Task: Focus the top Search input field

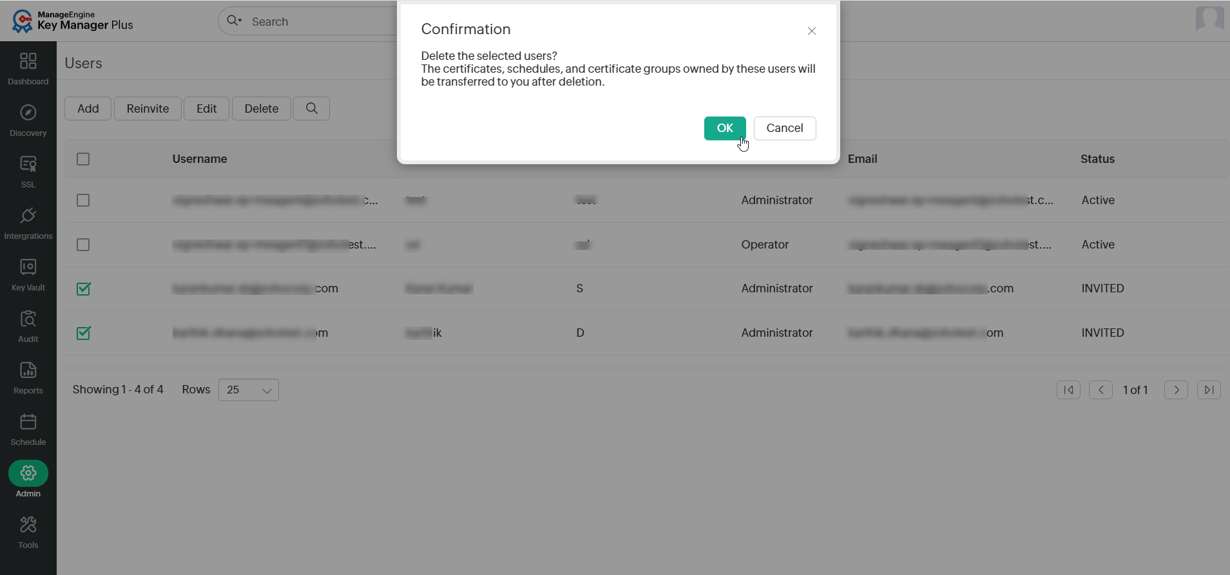Action: 322,21
